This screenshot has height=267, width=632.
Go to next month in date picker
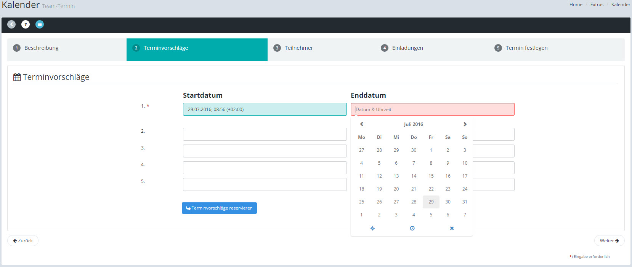[465, 124]
